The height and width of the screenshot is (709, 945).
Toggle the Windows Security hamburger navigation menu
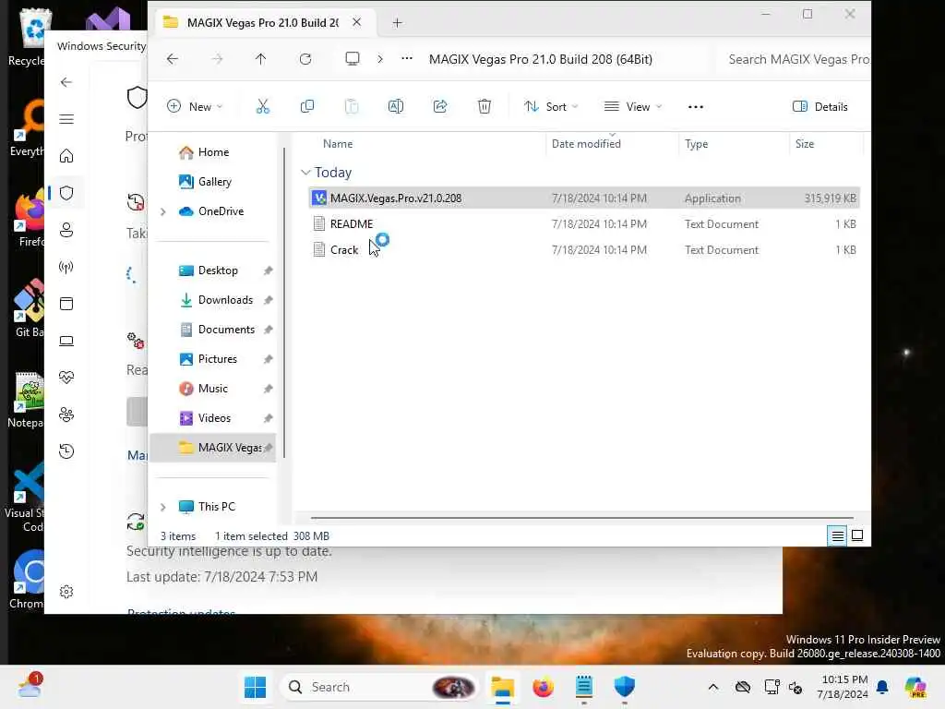(66, 119)
